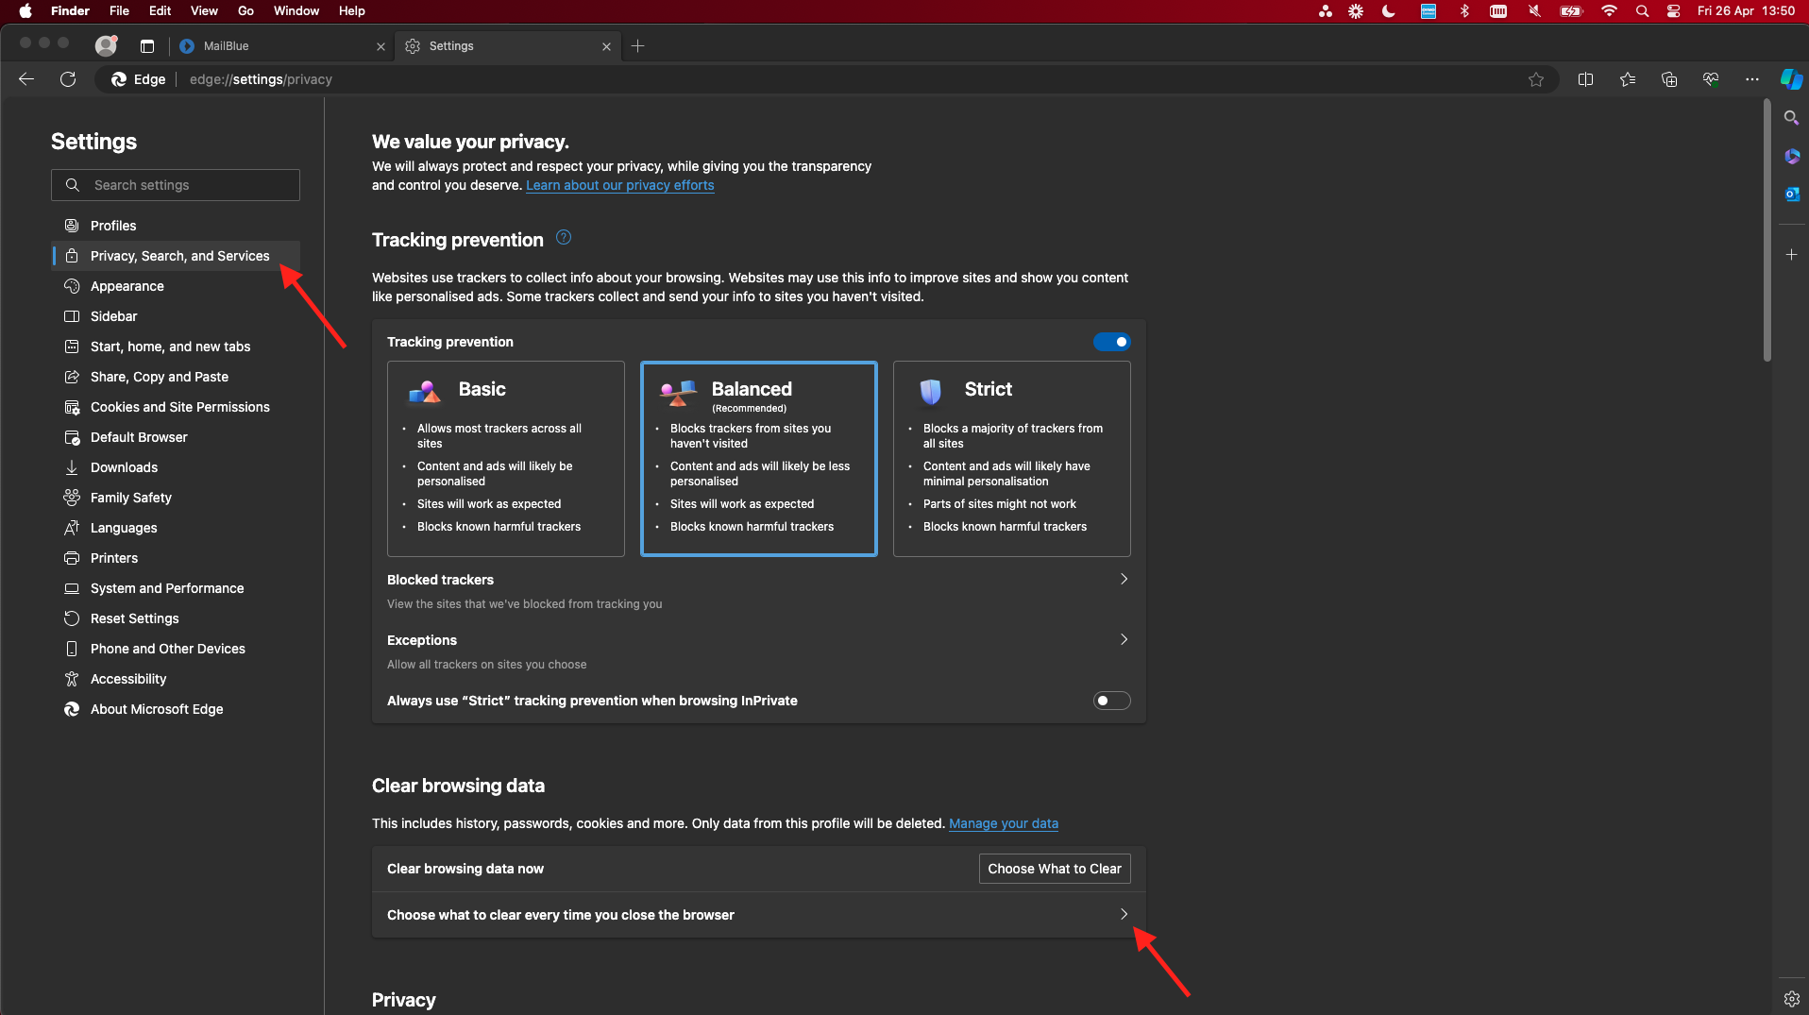This screenshot has width=1809, height=1015.
Task: Open Choose what to clear on close
Action: point(758,915)
